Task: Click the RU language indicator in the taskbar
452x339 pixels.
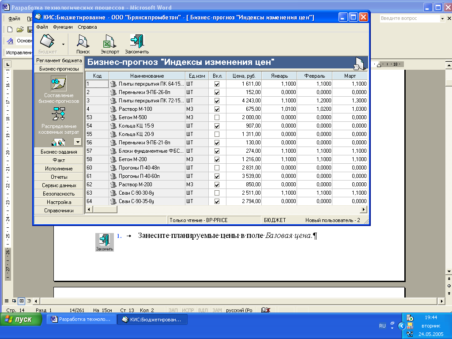Action: pos(382,326)
